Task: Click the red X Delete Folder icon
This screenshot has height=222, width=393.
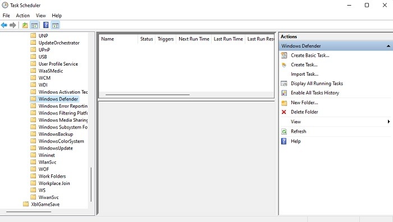Action: tap(284, 112)
